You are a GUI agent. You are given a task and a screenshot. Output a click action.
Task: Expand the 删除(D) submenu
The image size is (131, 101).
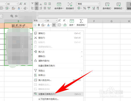coord(58,56)
